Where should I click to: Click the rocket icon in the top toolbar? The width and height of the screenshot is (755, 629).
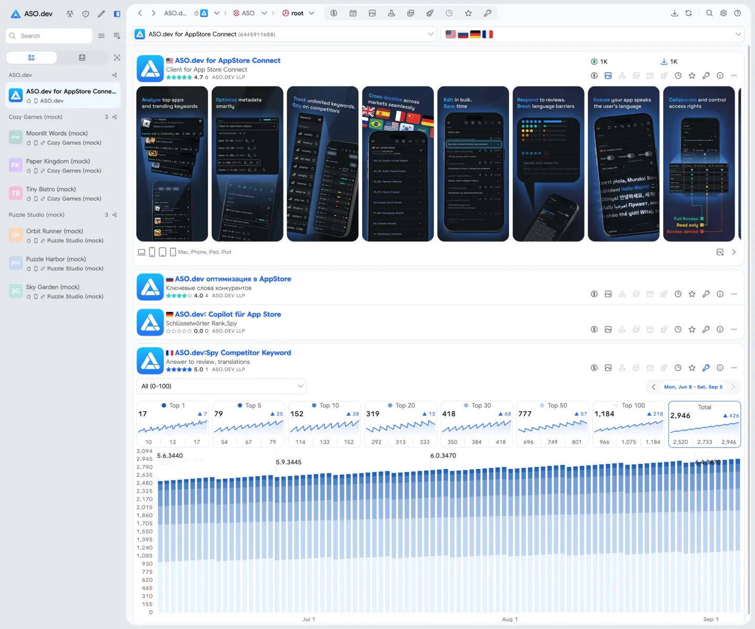pyautogui.click(x=430, y=13)
